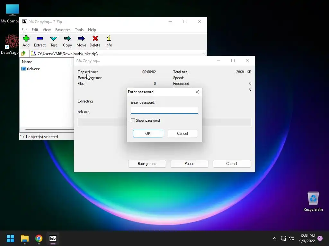This screenshot has height=246, width=329.
Task: Open the clock and date in taskbar
Action: click(x=307, y=238)
